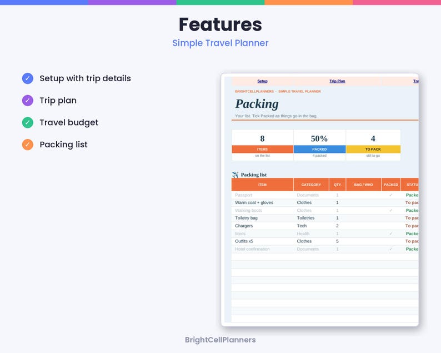Viewport: 441px width, 353px height.
Task: Click the 8 items count value
Action: coord(262,138)
